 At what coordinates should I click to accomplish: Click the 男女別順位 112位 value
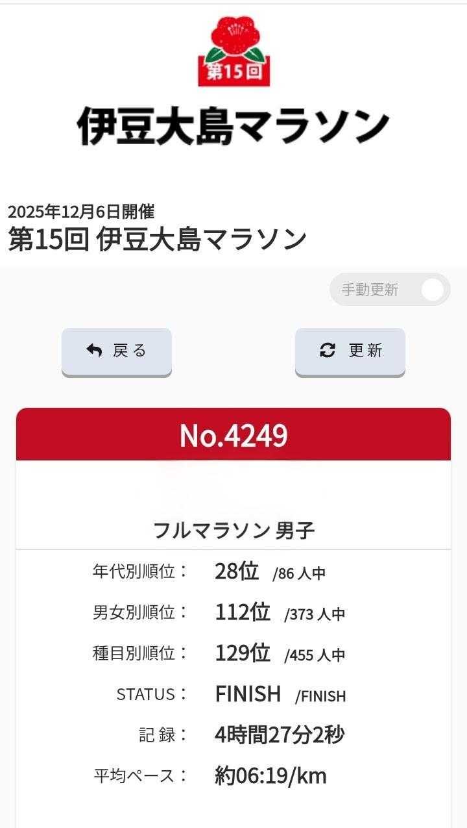click(x=243, y=612)
